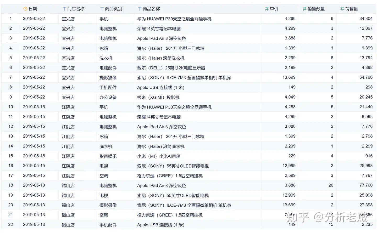
Task: Click sales amount 21,440
Action: coord(366,107)
